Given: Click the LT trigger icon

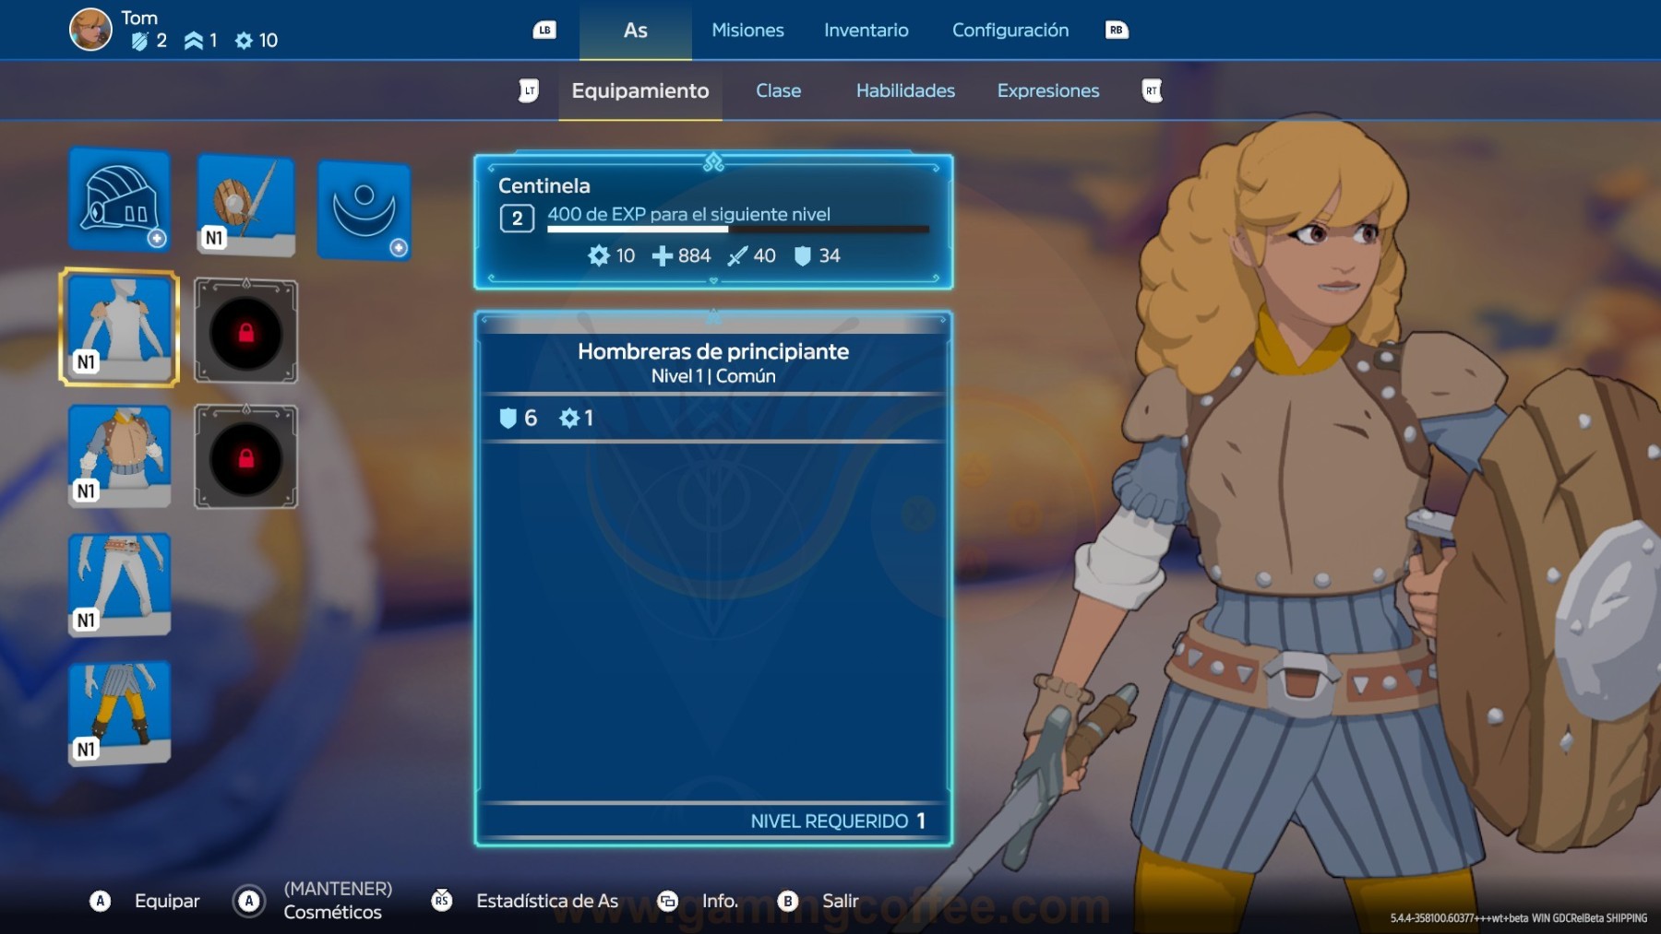Looking at the screenshot, I should [x=529, y=90].
